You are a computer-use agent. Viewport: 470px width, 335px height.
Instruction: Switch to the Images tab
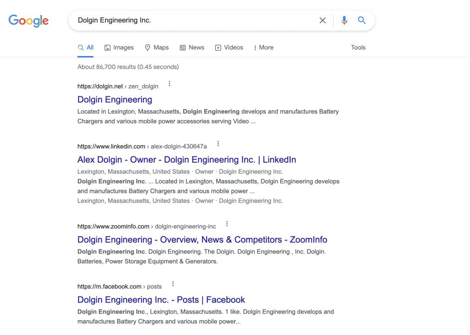119,47
